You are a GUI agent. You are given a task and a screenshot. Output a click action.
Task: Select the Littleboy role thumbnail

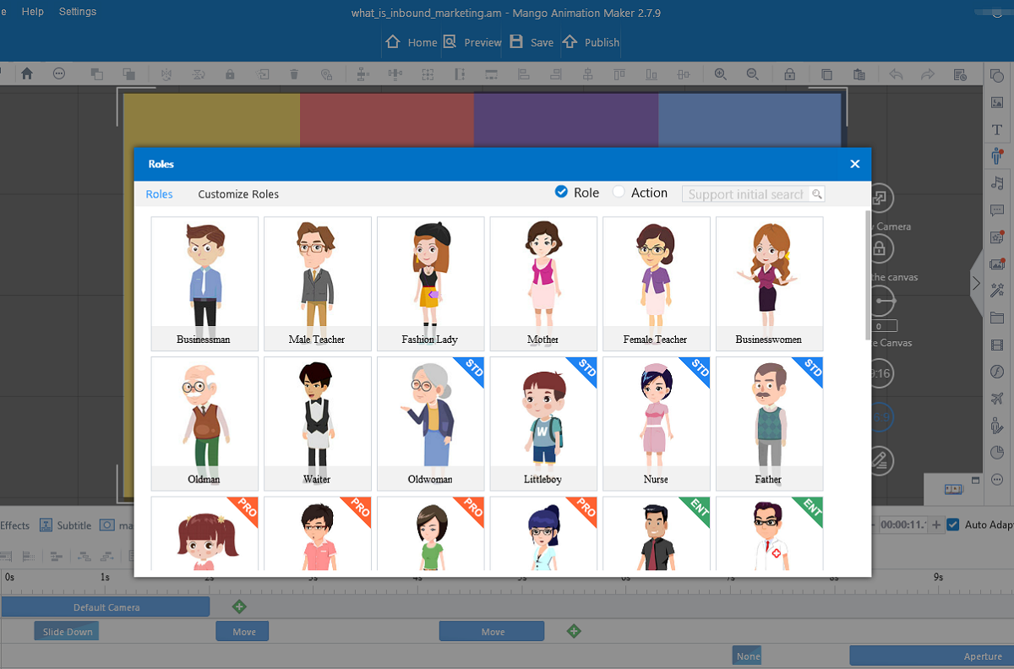(x=543, y=423)
